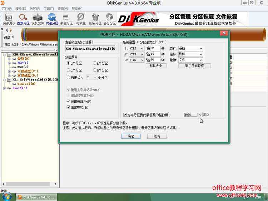Open the 工具(T) menu
Screen dimensions: 268x201
point(49,9)
